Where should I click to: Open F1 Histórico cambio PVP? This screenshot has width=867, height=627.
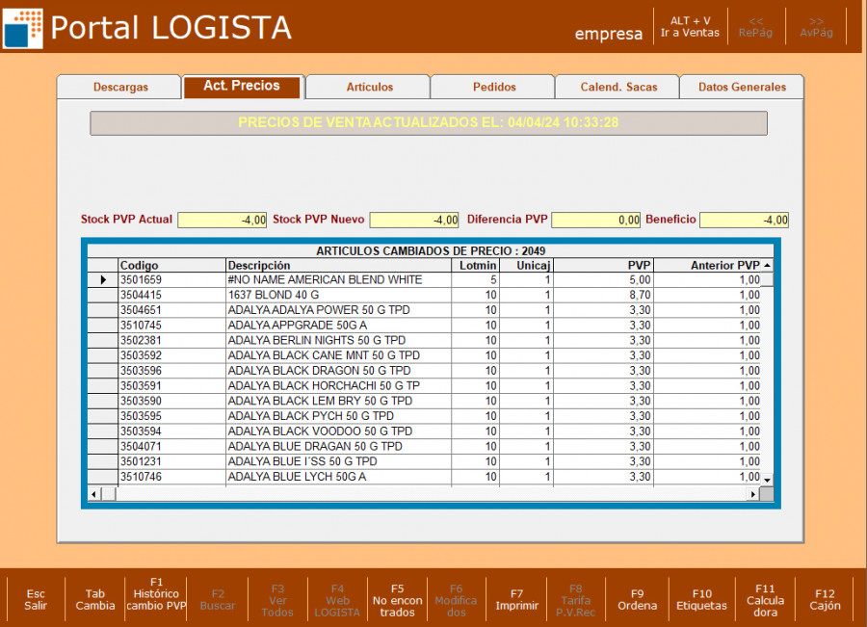[156, 594]
